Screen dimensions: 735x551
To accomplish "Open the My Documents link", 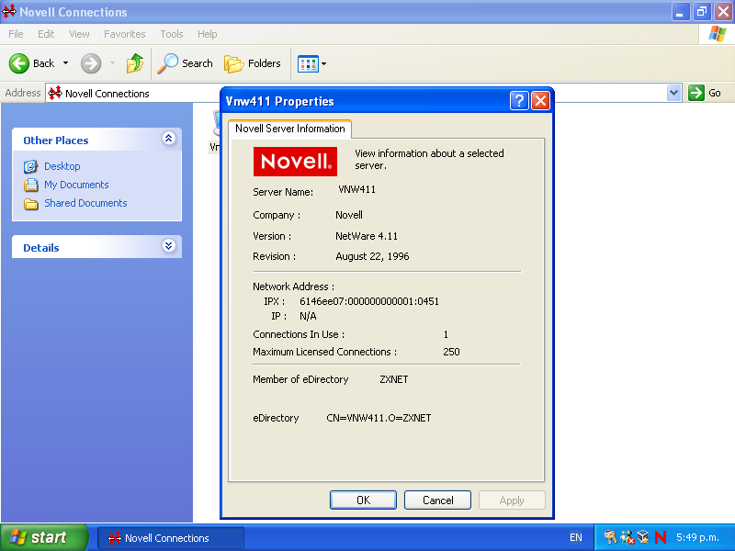I will click(x=76, y=185).
